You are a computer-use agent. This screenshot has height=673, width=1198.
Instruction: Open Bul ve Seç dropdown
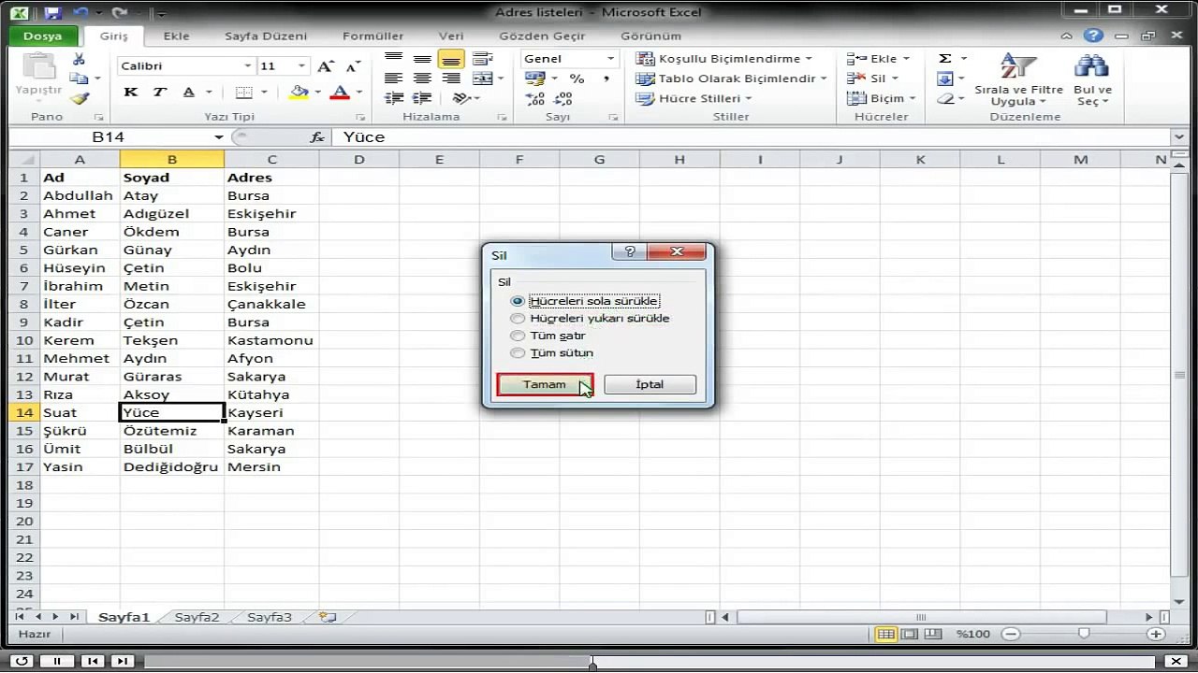tap(1092, 79)
